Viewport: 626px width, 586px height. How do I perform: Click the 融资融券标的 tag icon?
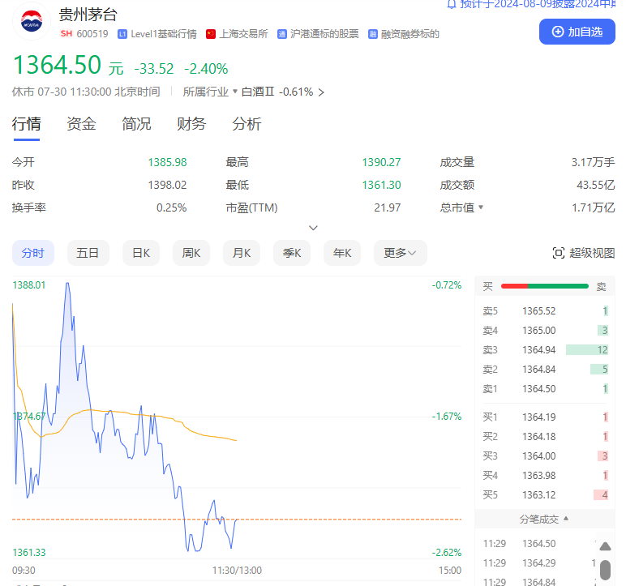pos(373,34)
